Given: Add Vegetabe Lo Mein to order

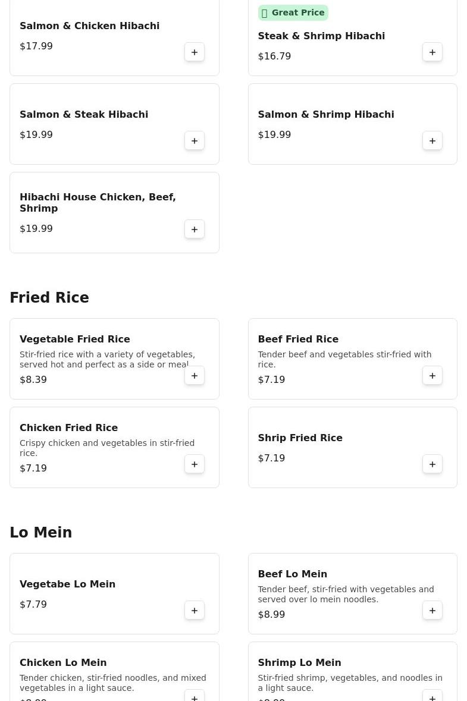Looking at the screenshot, I should click(195, 611).
